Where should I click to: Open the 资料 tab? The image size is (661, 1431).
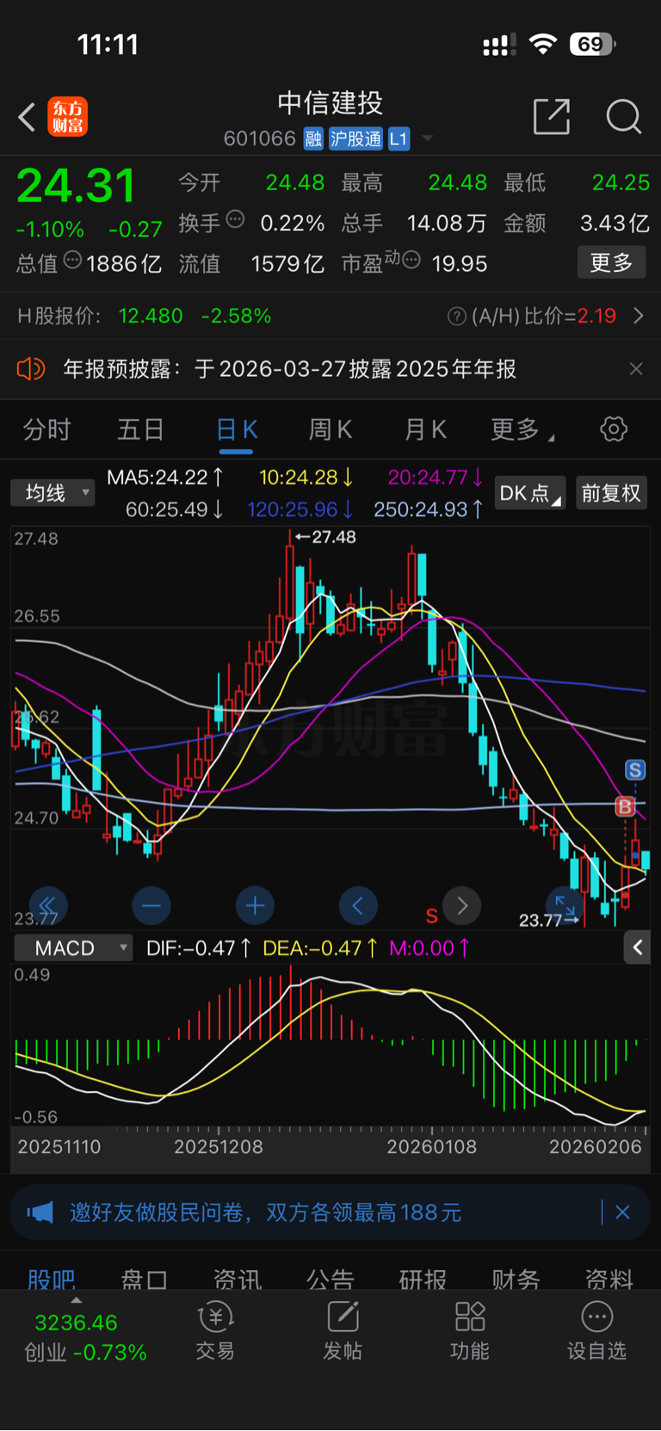[609, 1279]
